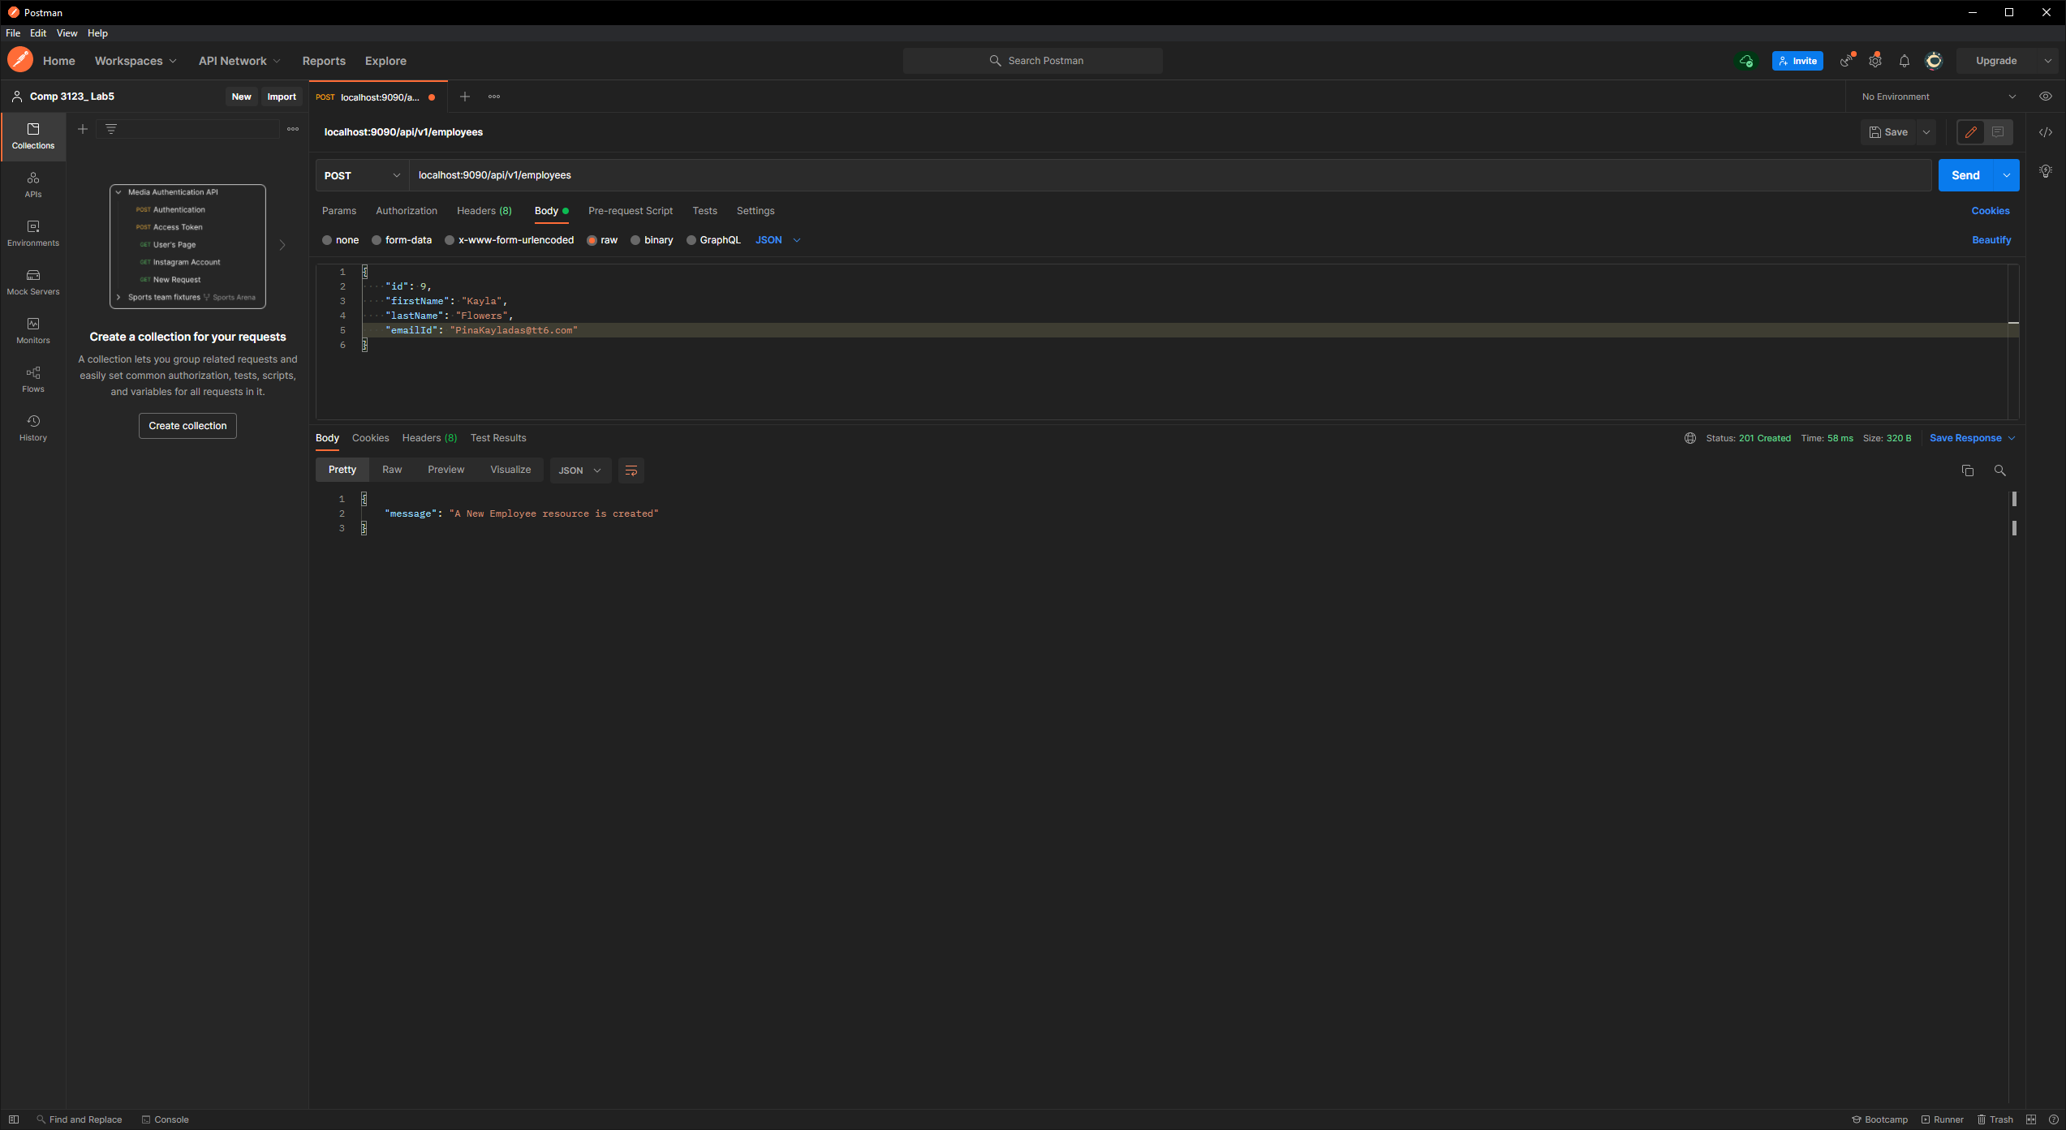This screenshot has height=1130, width=2066.
Task: Set request body to none
Action: 340,240
